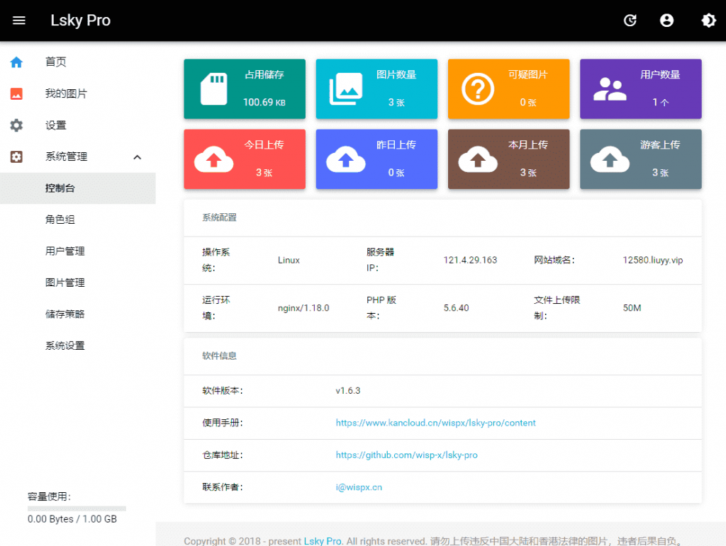This screenshot has height=546, width=726.
Task: Click the users count people icon
Action: point(608,89)
